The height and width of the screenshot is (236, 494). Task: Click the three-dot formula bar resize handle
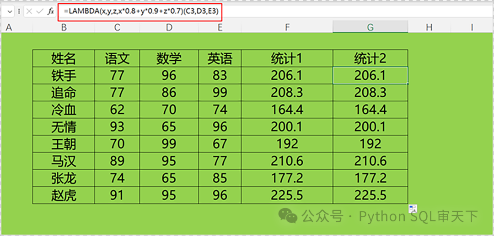19,11
